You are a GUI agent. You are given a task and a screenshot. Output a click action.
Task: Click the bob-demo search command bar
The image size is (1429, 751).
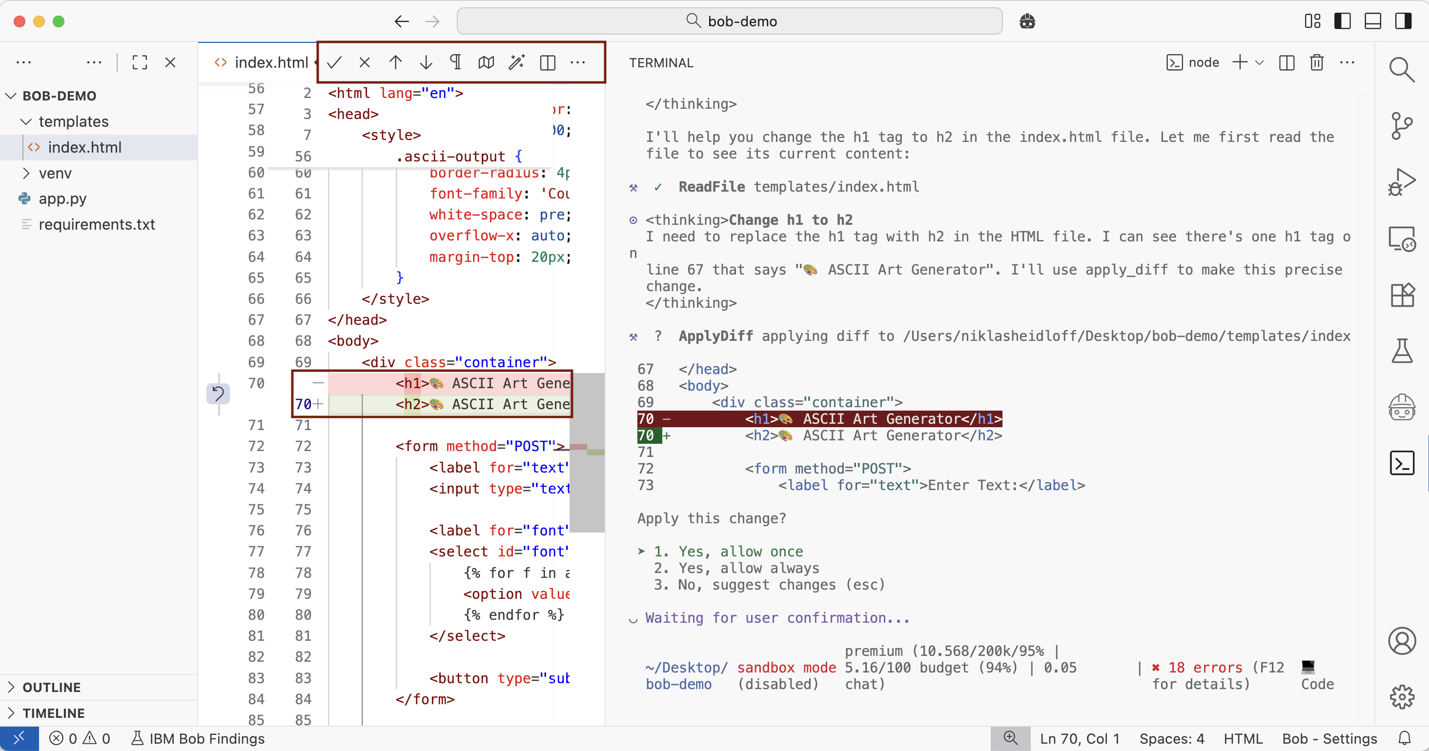(729, 21)
